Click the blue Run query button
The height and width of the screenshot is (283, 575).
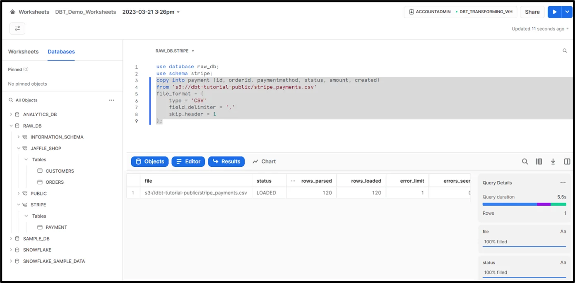[x=554, y=12]
